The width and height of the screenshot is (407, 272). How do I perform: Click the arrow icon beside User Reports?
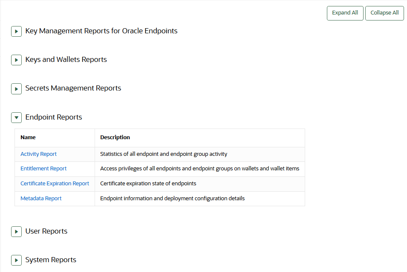[x=16, y=231]
